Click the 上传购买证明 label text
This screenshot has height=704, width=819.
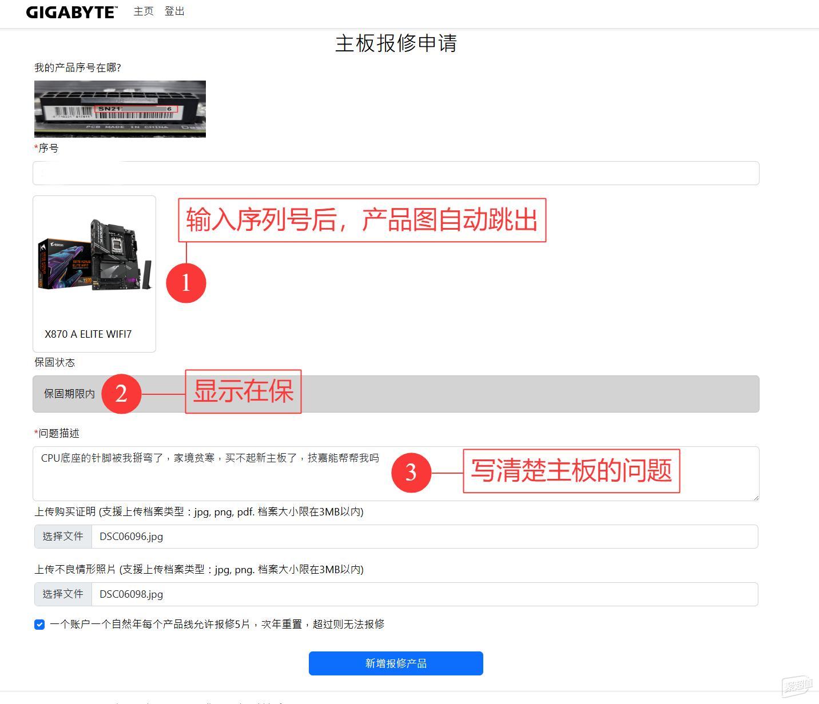coord(199,511)
